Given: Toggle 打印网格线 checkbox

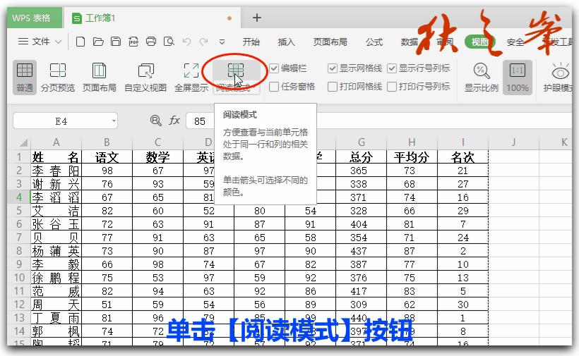Looking at the screenshot, I should coord(333,87).
